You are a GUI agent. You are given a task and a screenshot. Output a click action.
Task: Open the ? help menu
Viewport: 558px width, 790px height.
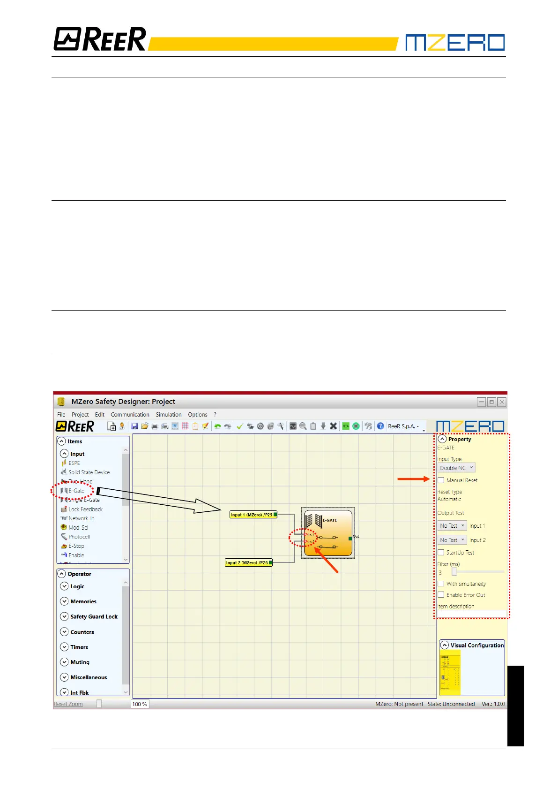coord(215,415)
